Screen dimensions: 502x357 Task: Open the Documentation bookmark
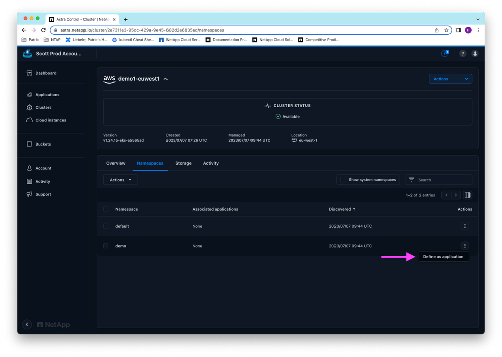pyautogui.click(x=226, y=40)
